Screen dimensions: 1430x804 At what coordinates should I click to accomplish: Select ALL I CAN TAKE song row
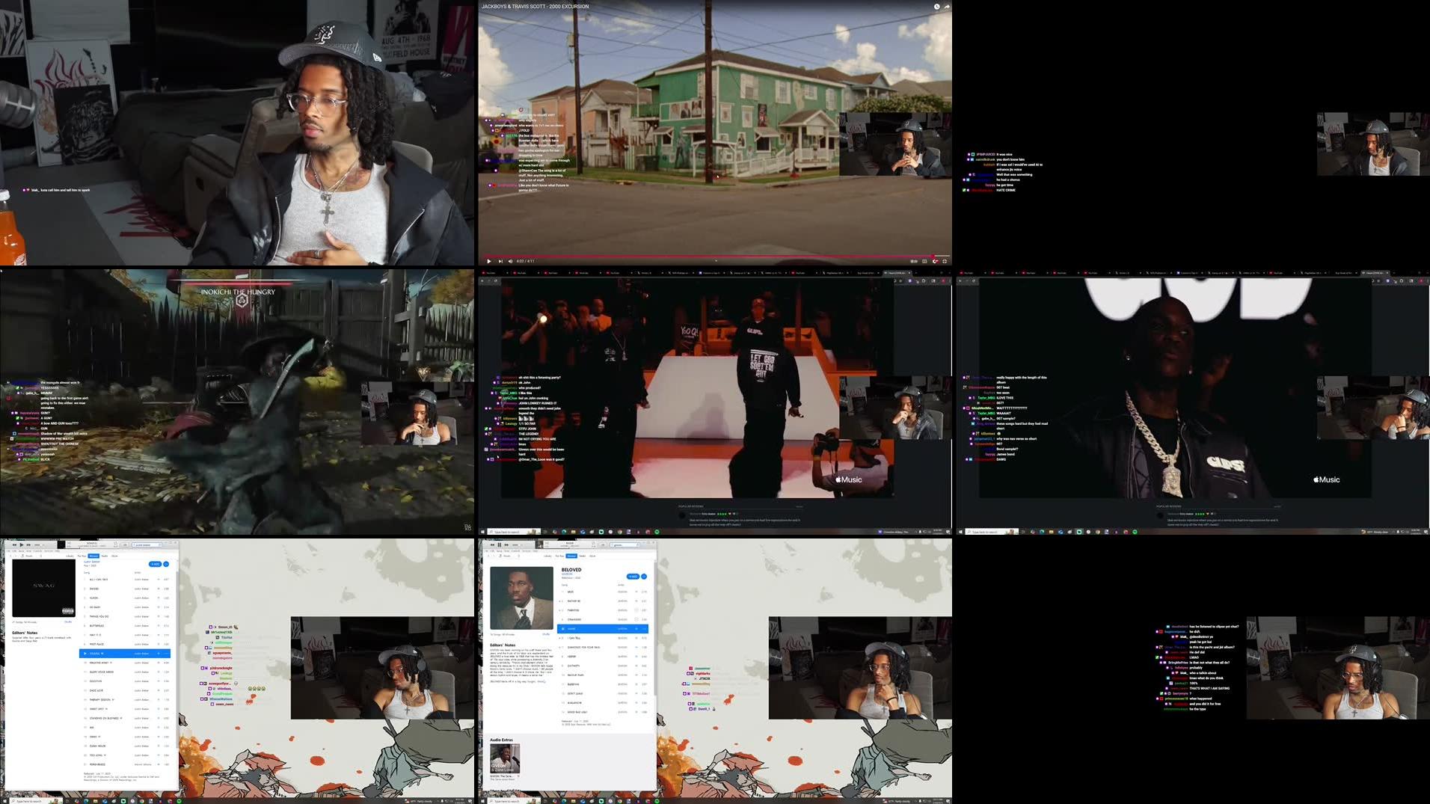click(x=125, y=579)
